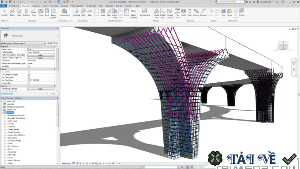Switch to the Systems ribbon tab
Image resolution: width=300 pixels, height=169 pixels.
point(36,6)
